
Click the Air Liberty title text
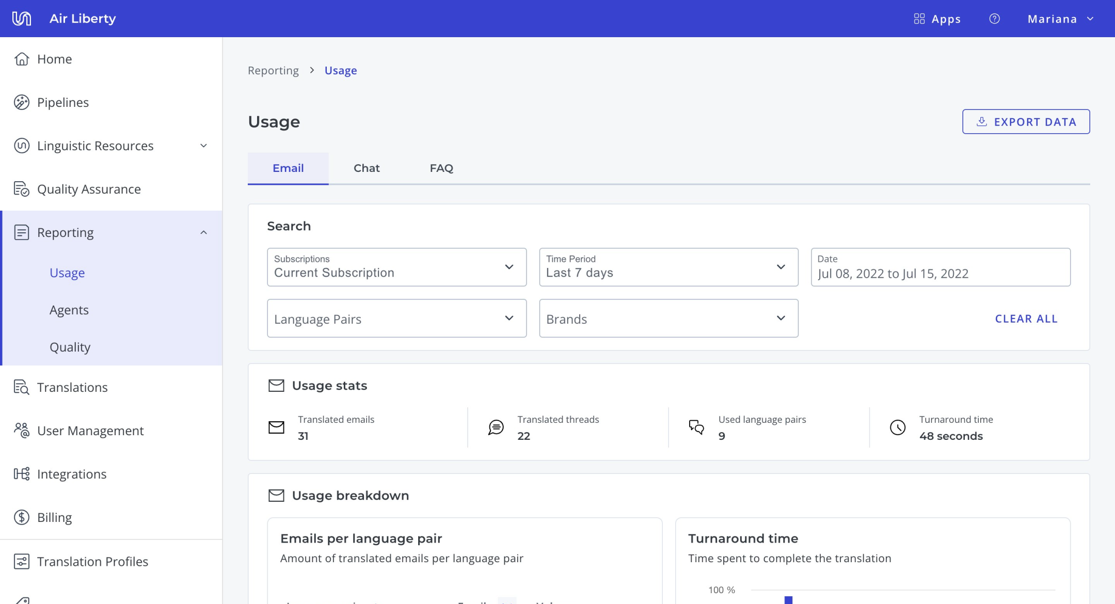[x=83, y=19]
